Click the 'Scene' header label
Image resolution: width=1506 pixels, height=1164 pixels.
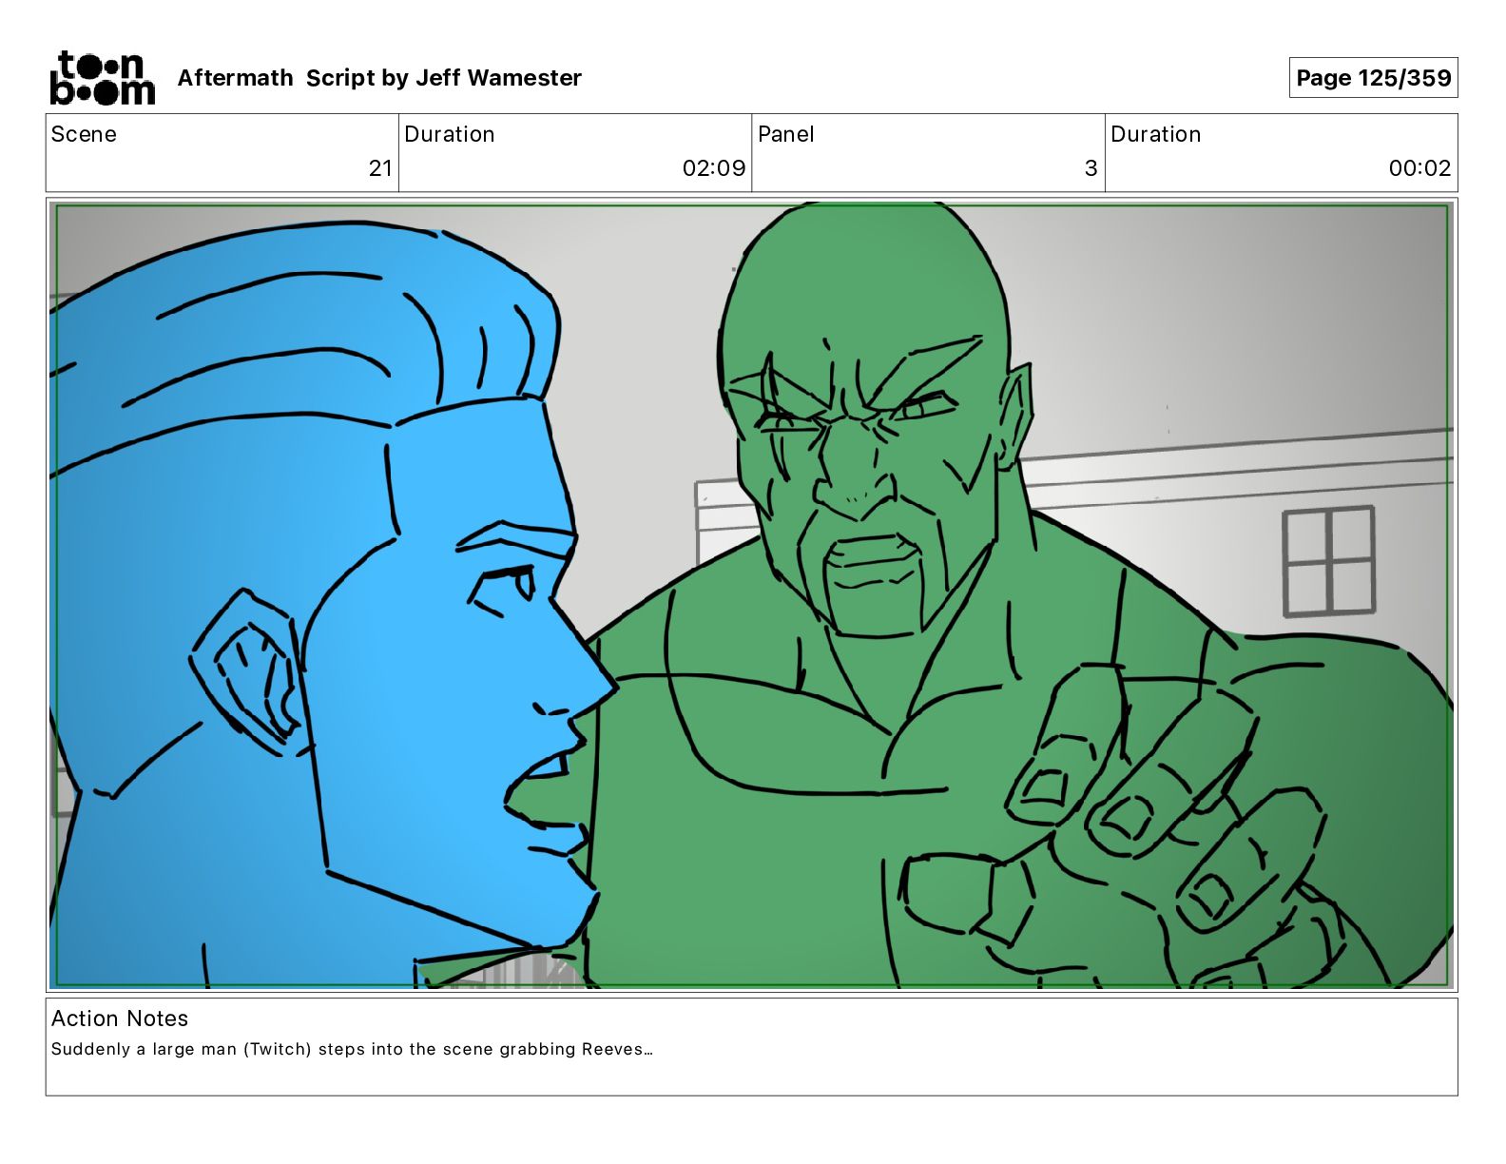point(84,134)
